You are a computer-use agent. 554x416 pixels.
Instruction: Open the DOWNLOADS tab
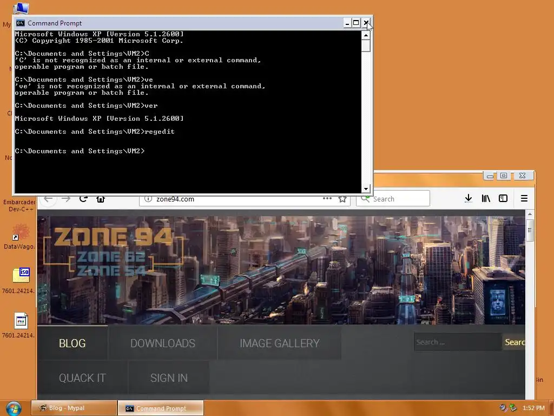coord(163,343)
